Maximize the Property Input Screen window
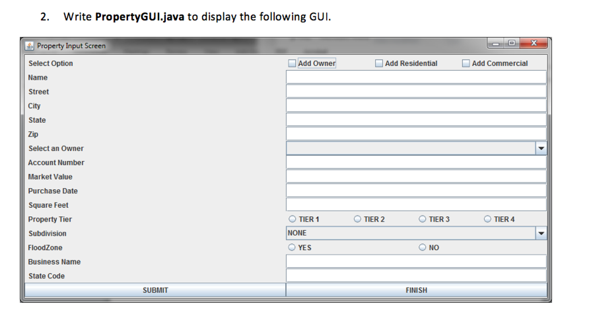591x316 pixels. click(x=512, y=43)
